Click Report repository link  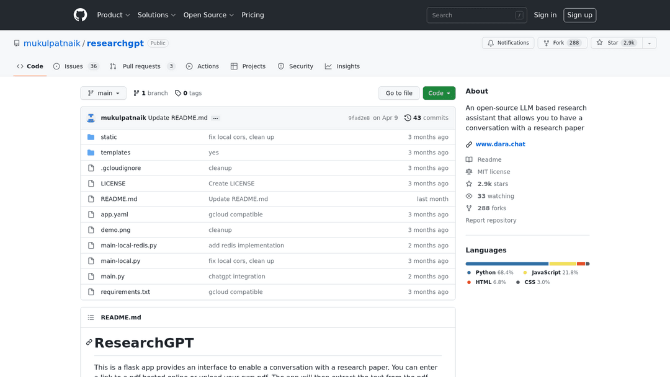click(491, 220)
